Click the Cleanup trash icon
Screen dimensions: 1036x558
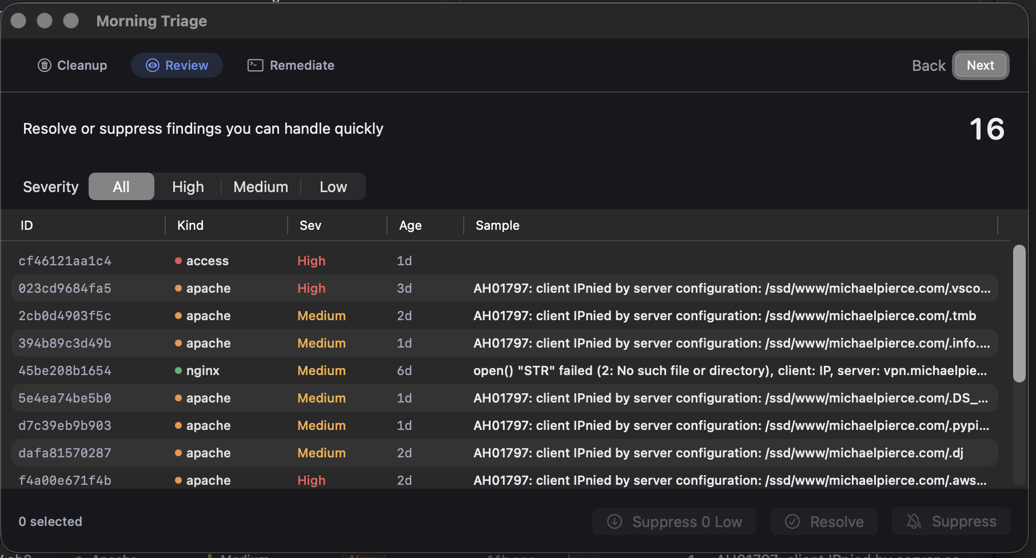pos(45,65)
